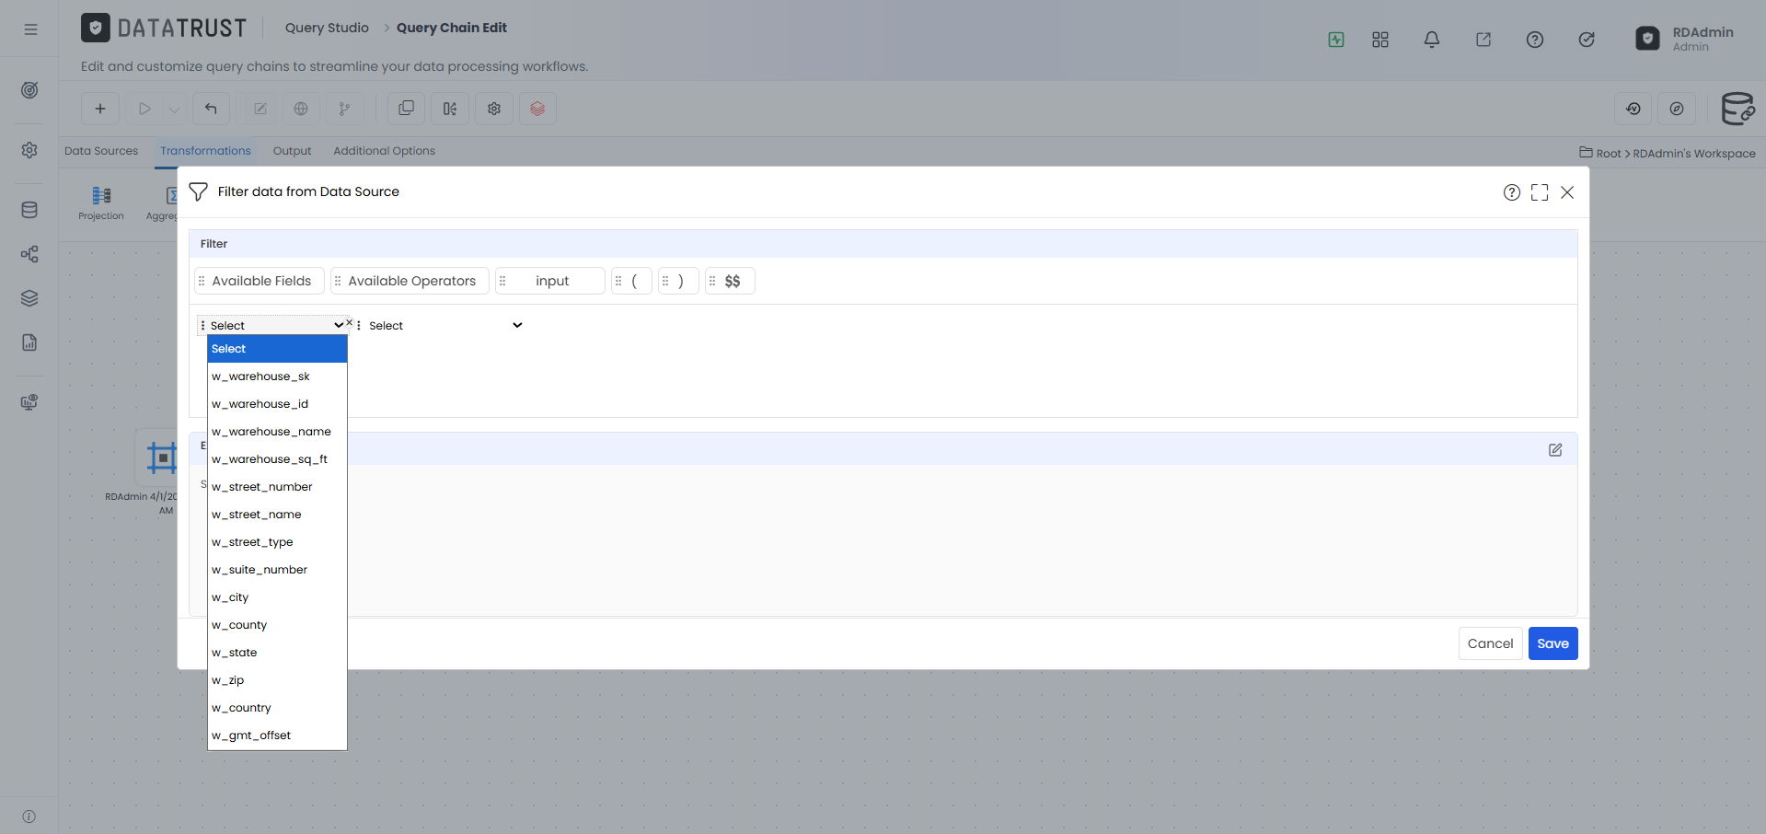This screenshot has height=834, width=1766.
Task: Open help in the Filter dialog
Action: coord(1512,192)
